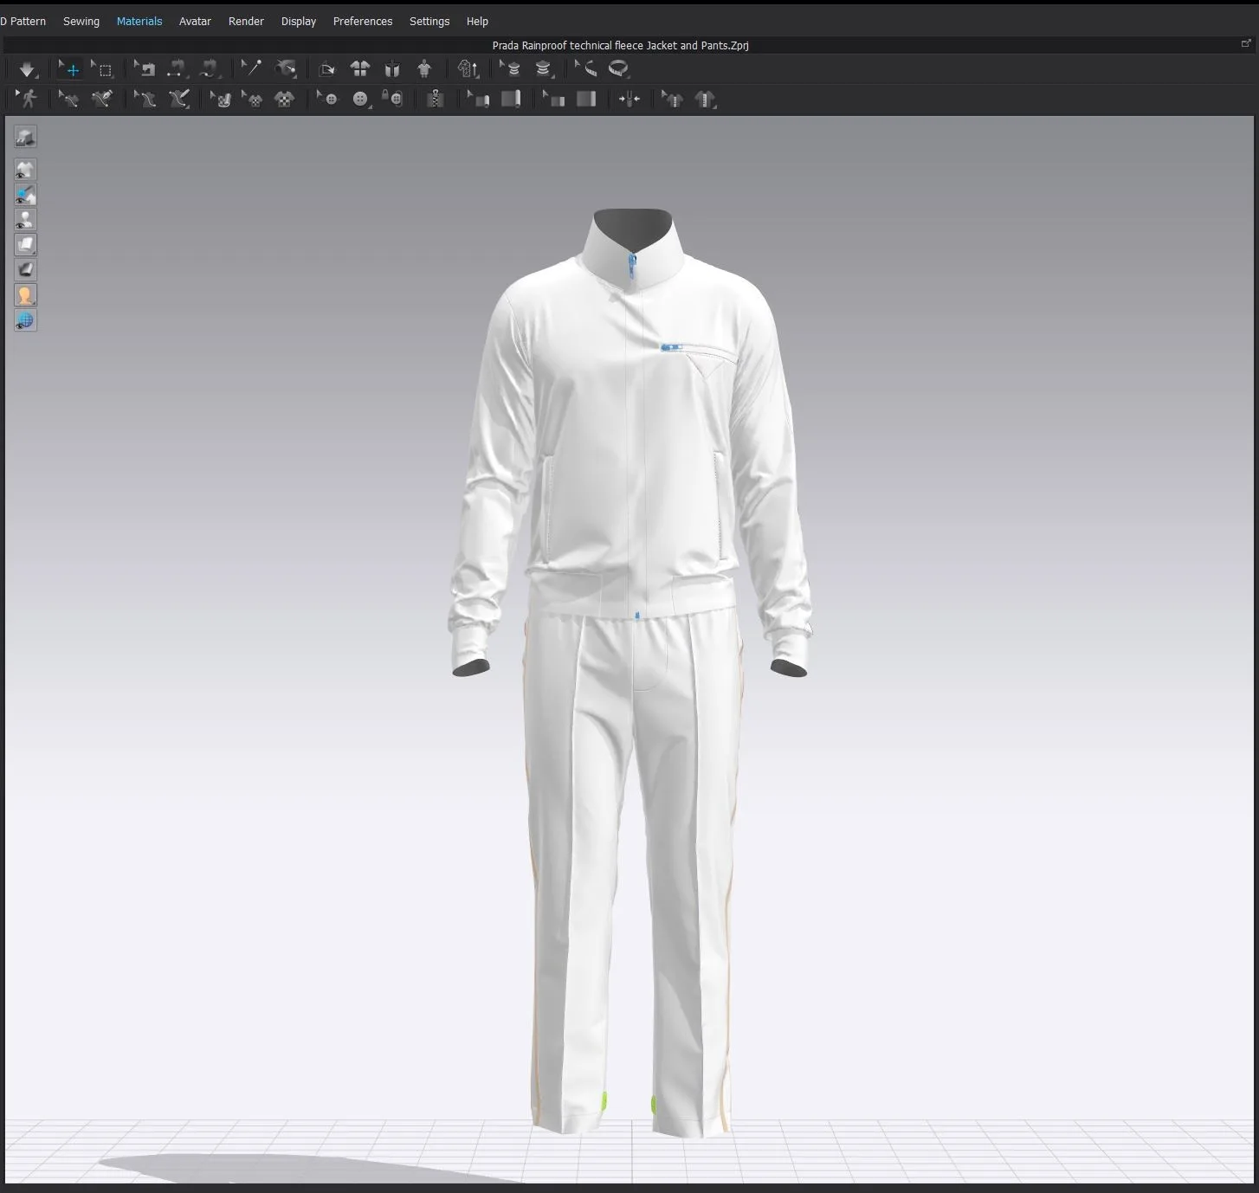1259x1193 pixels.
Task: Select the Edit Texture fabric tool
Action: coord(221,99)
